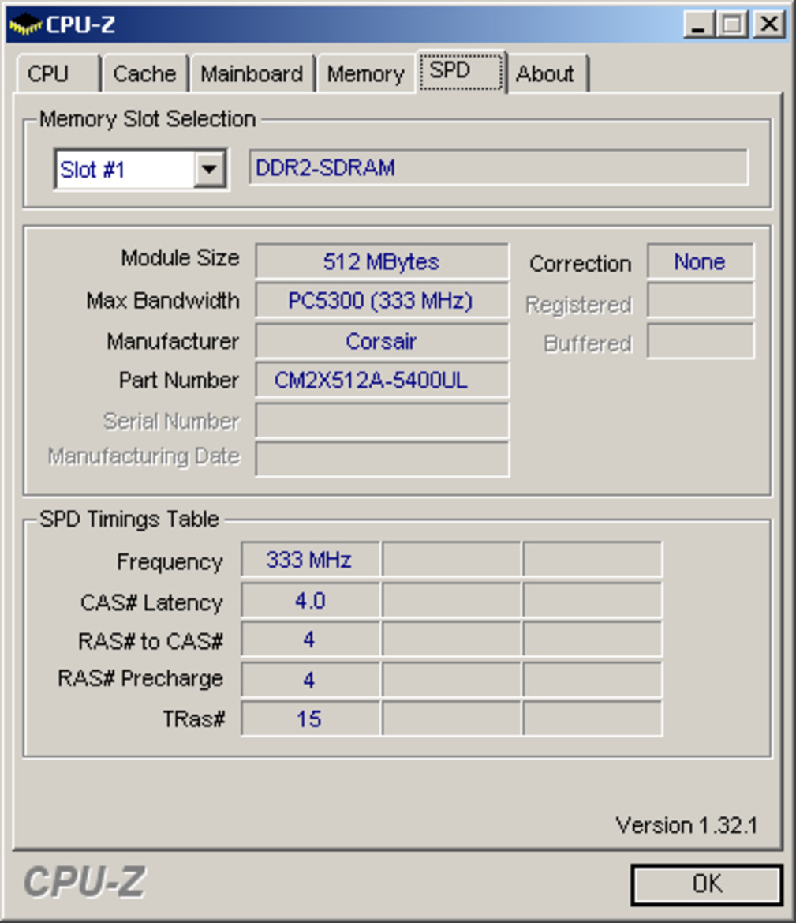This screenshot has width=796, height=923.
Task: Select the Slot #1 combo box
Action: coord(140,170)
